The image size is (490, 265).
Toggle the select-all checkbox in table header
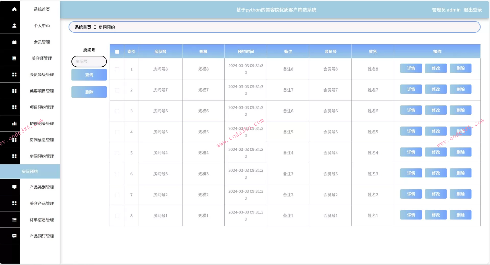[117, 52]
